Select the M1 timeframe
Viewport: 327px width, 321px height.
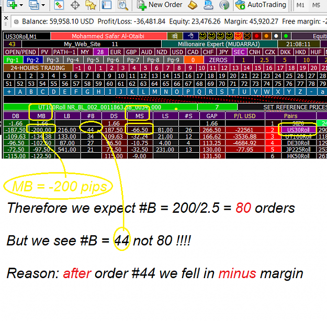pyautogui.click(x=300, y=5)
